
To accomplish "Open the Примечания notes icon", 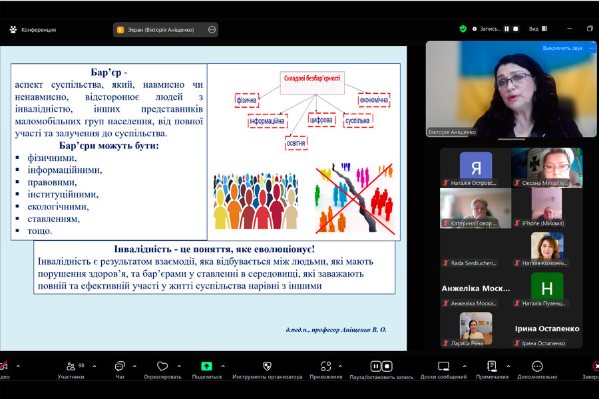I will coord(492,366).
